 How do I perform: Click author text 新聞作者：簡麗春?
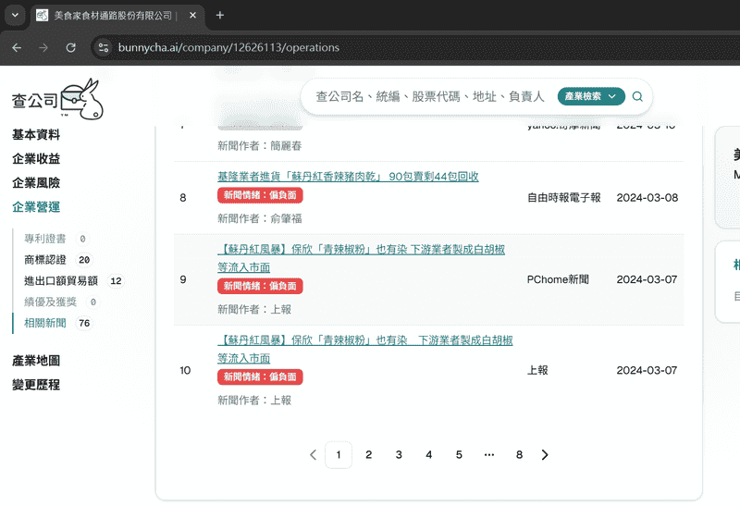(260, 146)
